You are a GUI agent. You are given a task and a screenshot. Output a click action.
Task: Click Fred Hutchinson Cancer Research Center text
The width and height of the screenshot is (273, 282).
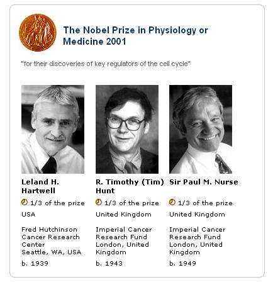pyautogui.click(x=50, y=237)
